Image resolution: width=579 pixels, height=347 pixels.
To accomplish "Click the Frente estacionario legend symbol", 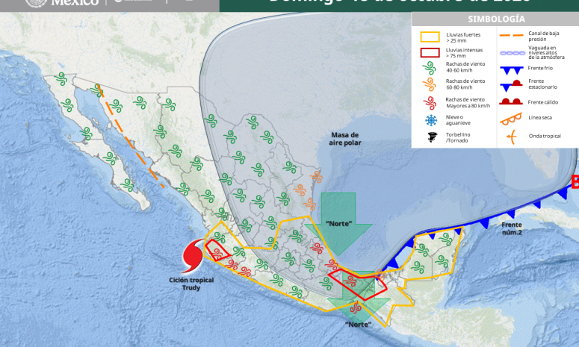I will pyautogui.click(x=511, y=85).
